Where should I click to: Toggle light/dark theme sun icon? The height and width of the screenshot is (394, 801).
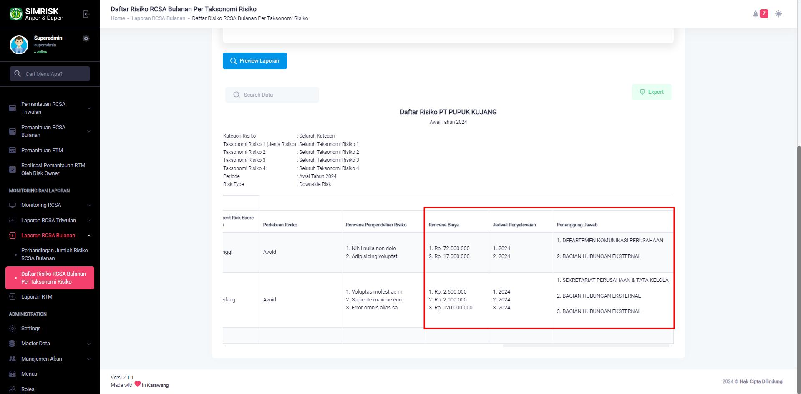(x=778, y=14)
